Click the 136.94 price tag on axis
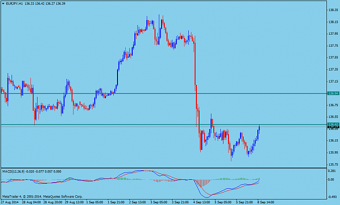The height and width of the screenshot is (205, 340). coord(333,94)
